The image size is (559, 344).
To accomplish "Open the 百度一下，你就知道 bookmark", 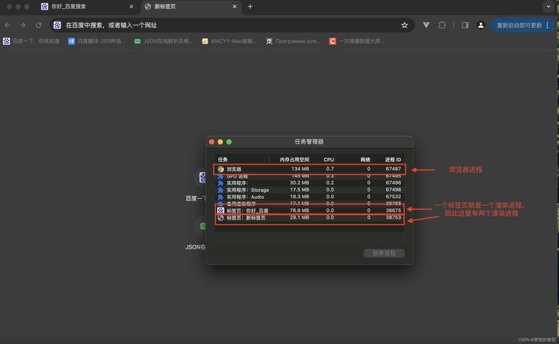I will click(31, 41).
